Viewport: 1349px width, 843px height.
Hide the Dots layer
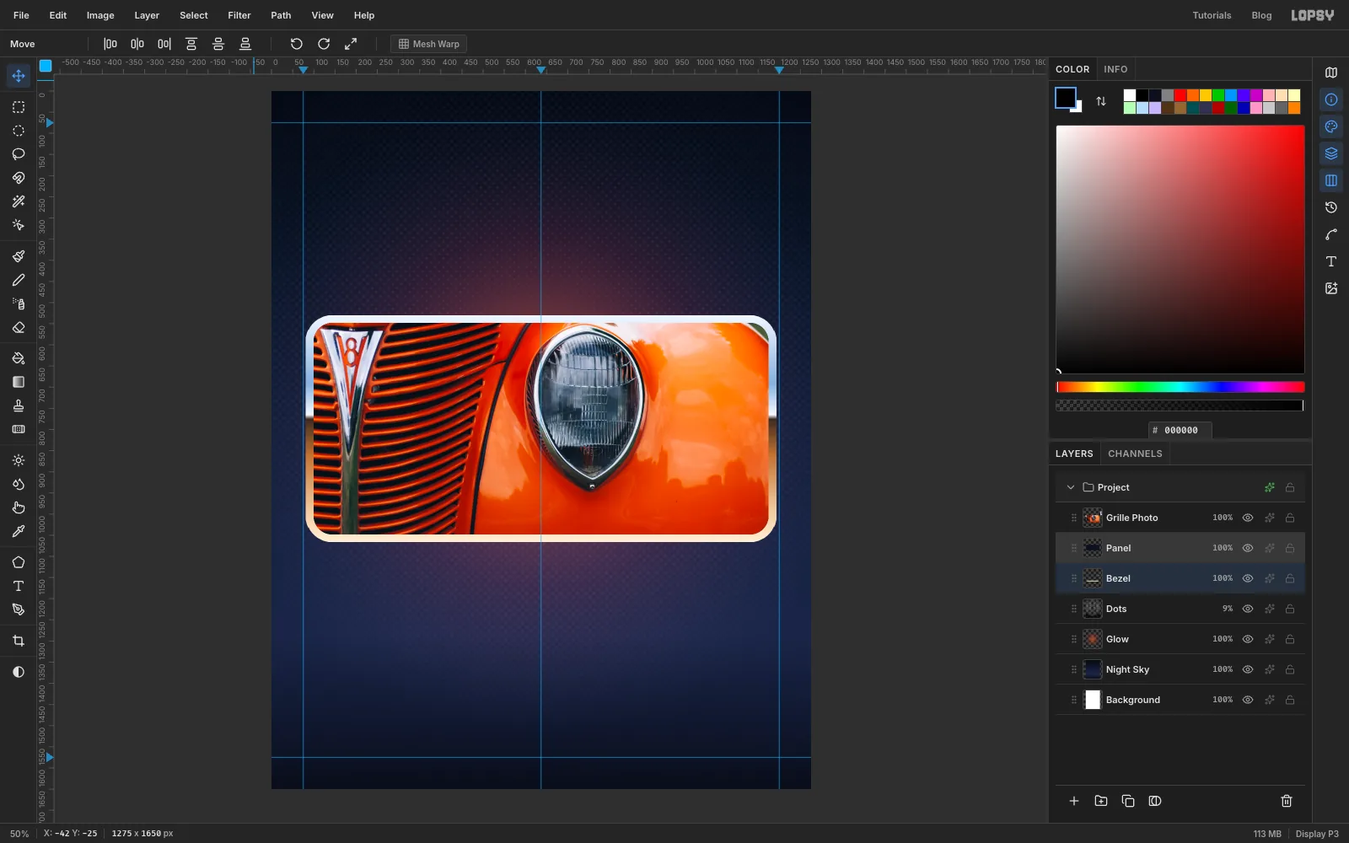tap(1248, 609)
